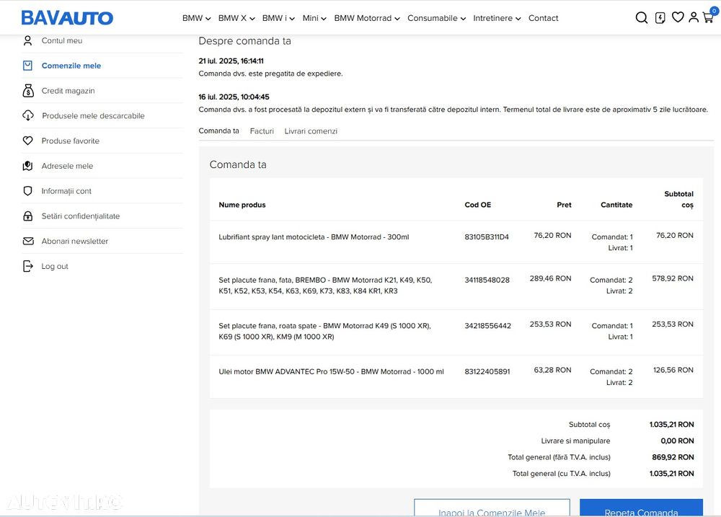Click the Log out sidebar icon
This screenshot has height=517, width=721.
coord(28,266)
